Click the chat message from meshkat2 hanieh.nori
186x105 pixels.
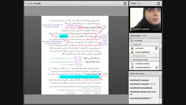[x=143, y=93]
